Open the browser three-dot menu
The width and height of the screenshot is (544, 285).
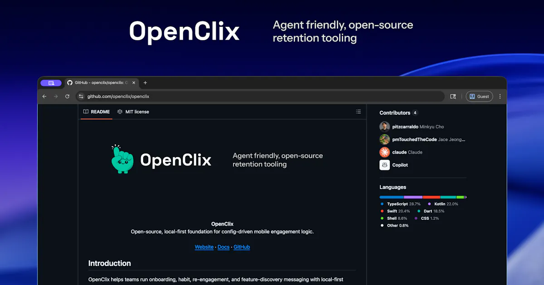coord(500,96)
